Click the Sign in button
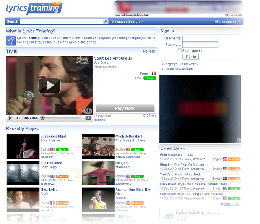The width and height of the screenshot is (260, 224). [x=191, y=57]
